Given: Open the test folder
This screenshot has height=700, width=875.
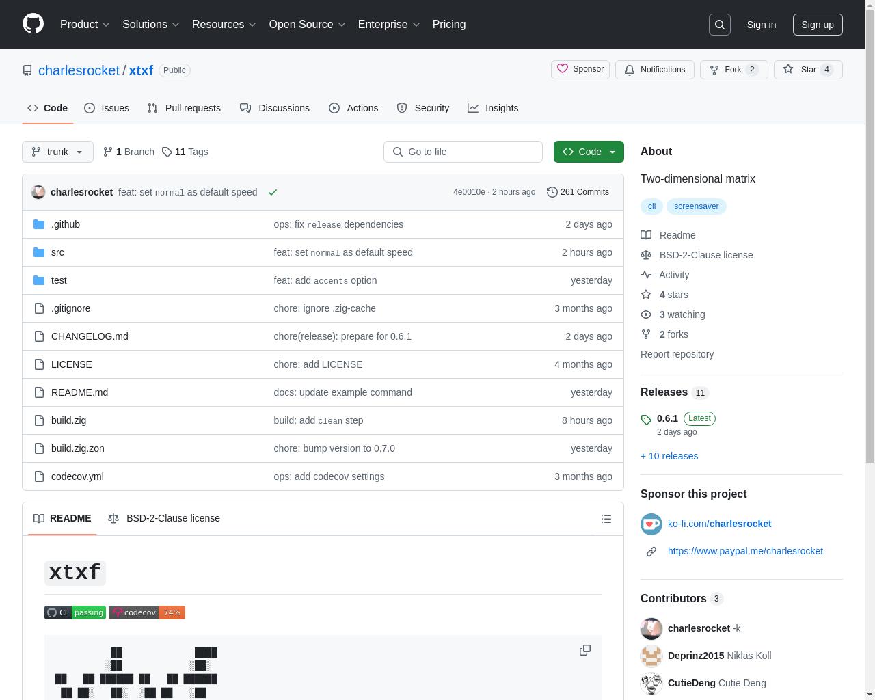Looking at the screenshot, I should [x=59, y=280].
